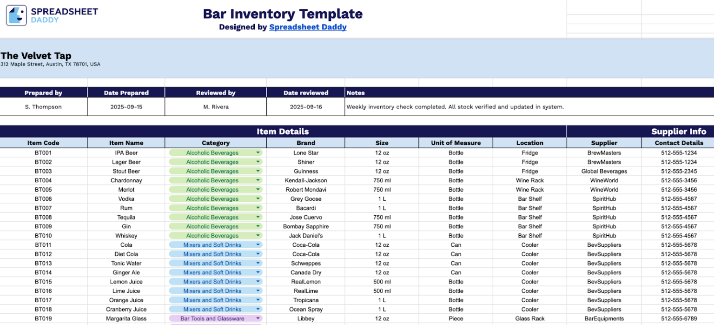Open the Category dropdown for Cranberry Juice
This screenshot has height=325, width=714.
point(258,309)
